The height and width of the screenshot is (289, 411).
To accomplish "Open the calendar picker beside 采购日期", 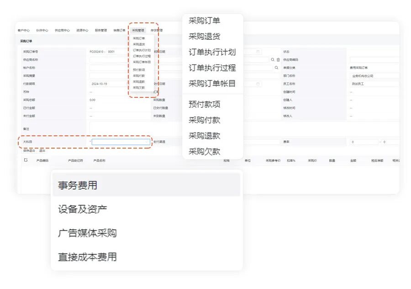I will coord(258,52).
